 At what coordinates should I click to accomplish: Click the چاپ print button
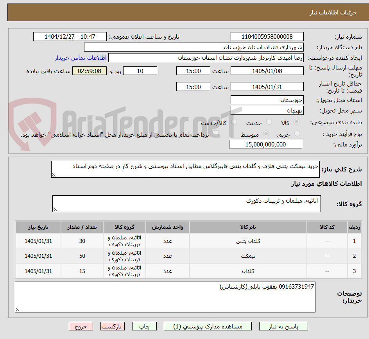[x=144, y=326]
